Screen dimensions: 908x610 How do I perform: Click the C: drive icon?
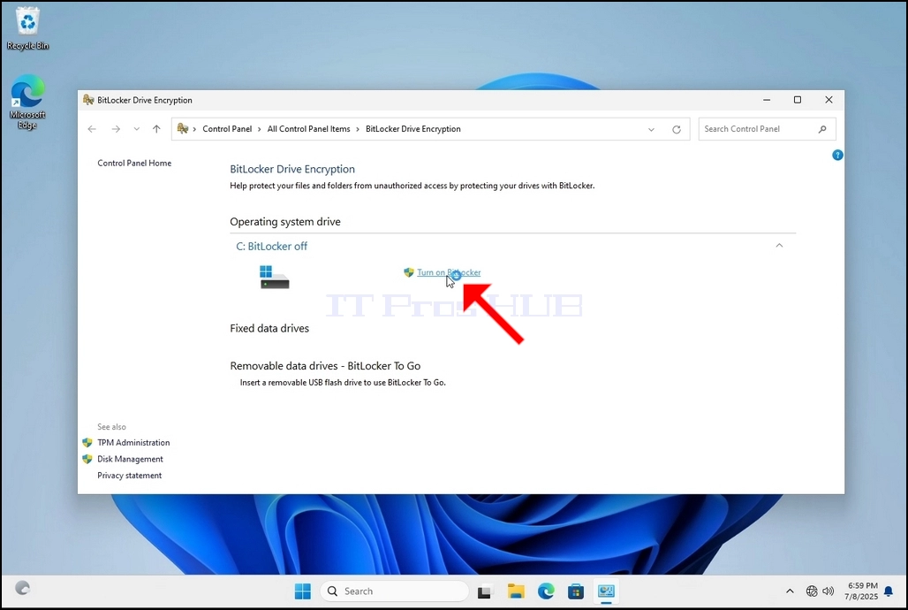(274, 278)
